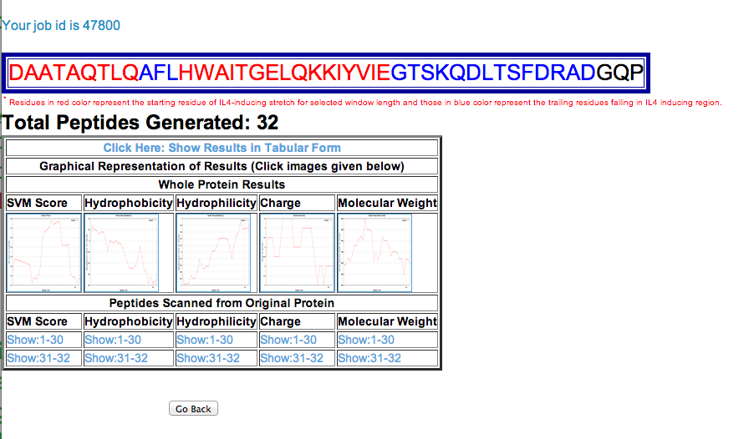Click the 'Your job id is 47800' text
The image size is (749, 439).
click(x=61, y=25)
